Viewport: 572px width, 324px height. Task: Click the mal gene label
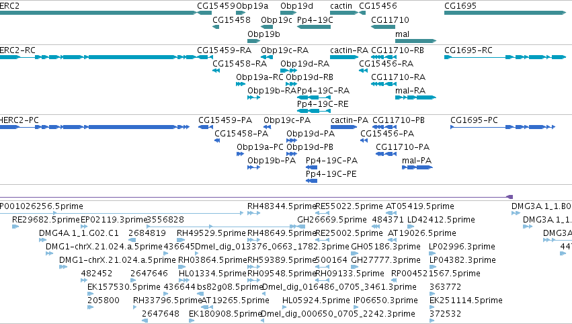point(402,34)
